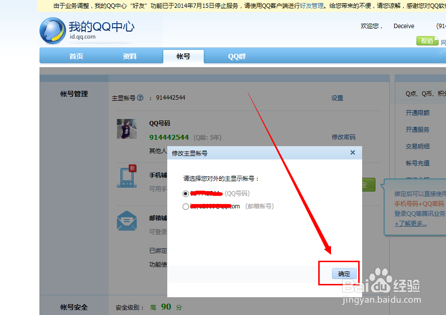
Task: Click the 确定 confirm button
Action: 344,274
